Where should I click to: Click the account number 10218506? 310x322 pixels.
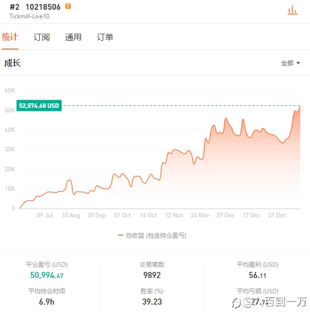(43, 7)
